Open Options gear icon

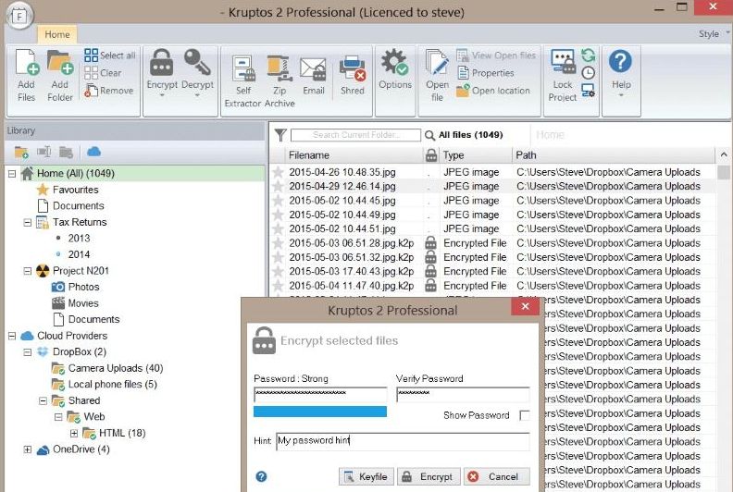[x=394, y=62]
